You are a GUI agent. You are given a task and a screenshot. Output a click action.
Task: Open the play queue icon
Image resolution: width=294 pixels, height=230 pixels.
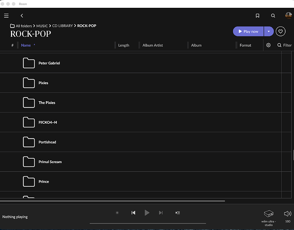coord(178,213)
